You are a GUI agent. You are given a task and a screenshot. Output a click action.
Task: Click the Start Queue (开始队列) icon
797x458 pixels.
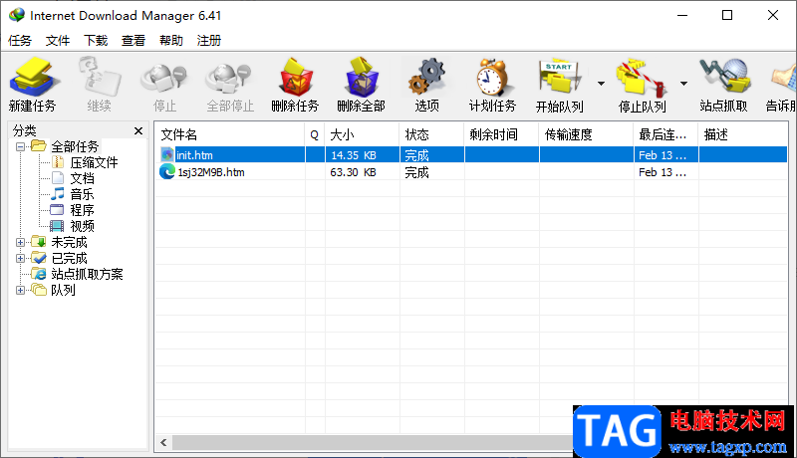(560, 77)
